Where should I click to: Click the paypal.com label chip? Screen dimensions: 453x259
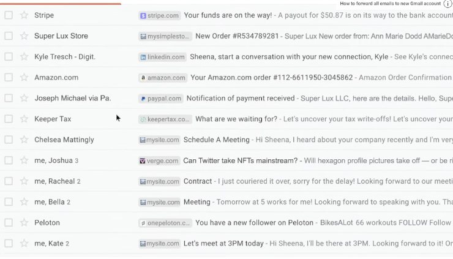pos(161,99)
